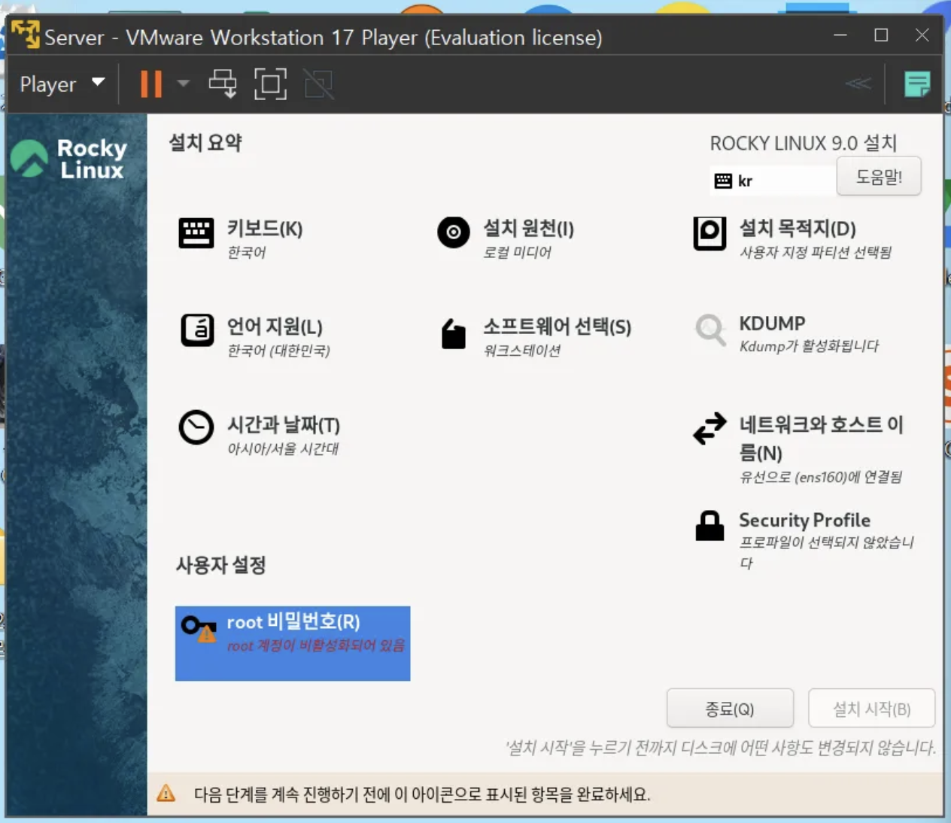951x823 pixels.
Task: Click the kr keyboard layout indicator
Action: (773, 181)
